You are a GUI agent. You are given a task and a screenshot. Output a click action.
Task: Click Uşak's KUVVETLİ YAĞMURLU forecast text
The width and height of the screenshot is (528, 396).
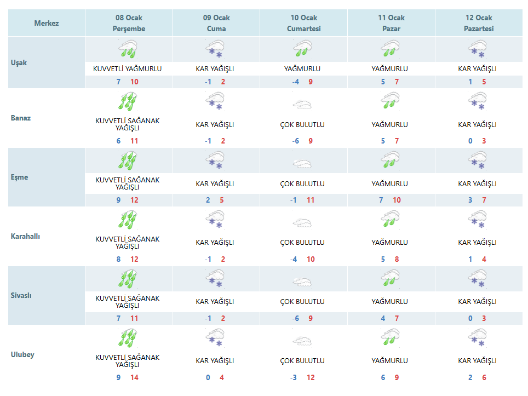point(127,68)
